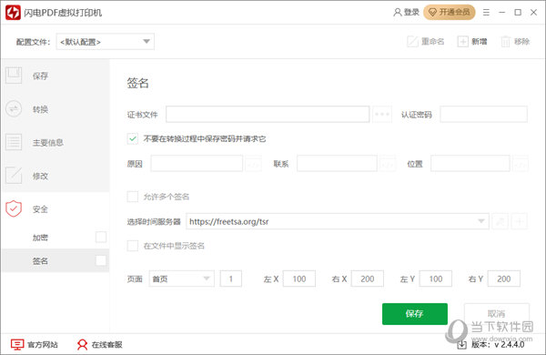Click the 登录 login text

coord(411,12)
